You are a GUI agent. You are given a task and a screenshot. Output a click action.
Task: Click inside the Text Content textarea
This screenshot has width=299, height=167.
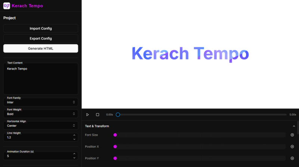click(x=41, y=79)
